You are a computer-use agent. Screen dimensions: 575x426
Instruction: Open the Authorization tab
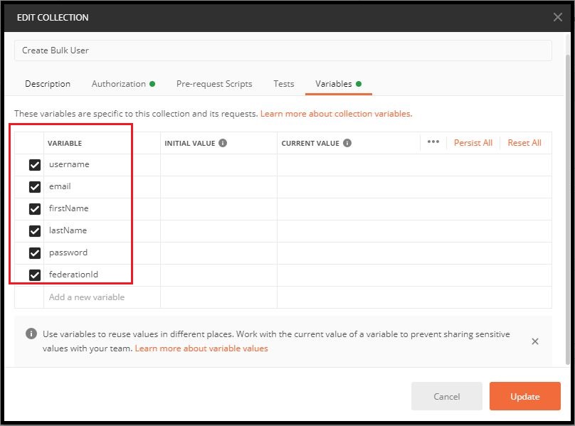pos(123,84)
